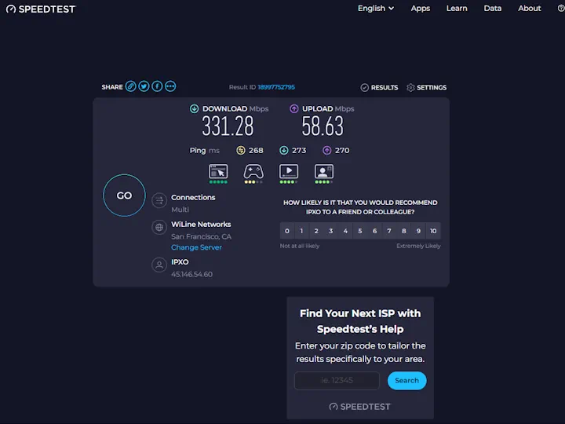Click the WiLine Networks globe icon
The image size is (565, 424).
click(159, 228)
